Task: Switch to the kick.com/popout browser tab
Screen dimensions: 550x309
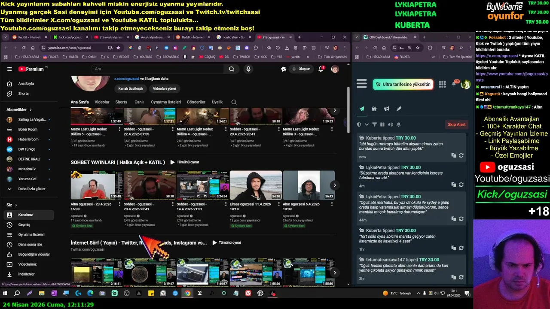Action: (x=71, y=37)
